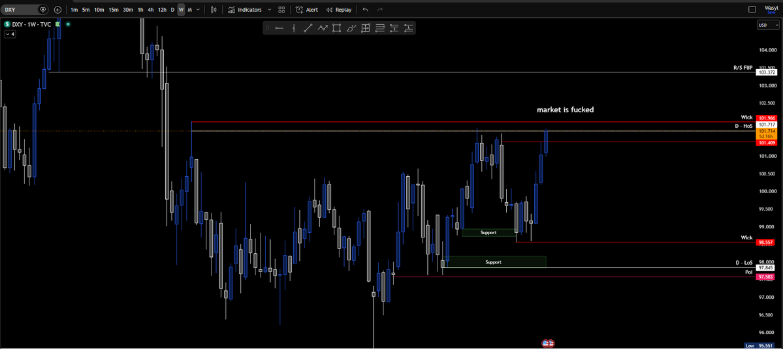Select the brush drawing tool
Image resolution: width=783 pixels, height=349 pixels.
point(351,28)
